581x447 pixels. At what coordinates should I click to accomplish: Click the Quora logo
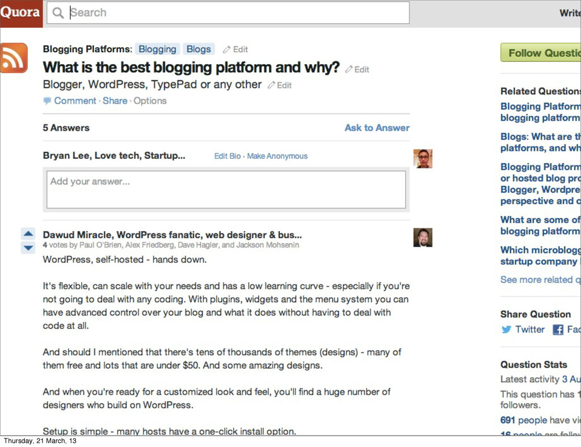click(x=20, y=13)
